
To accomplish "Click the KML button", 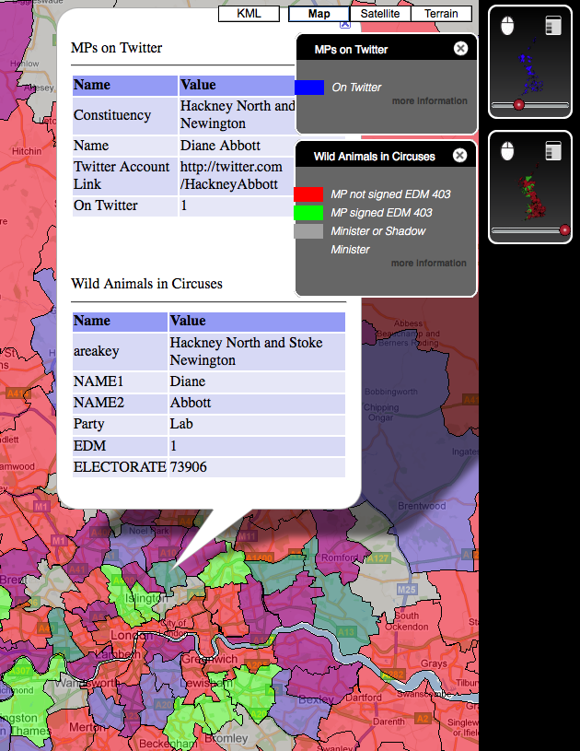I will tap(249, 14).
